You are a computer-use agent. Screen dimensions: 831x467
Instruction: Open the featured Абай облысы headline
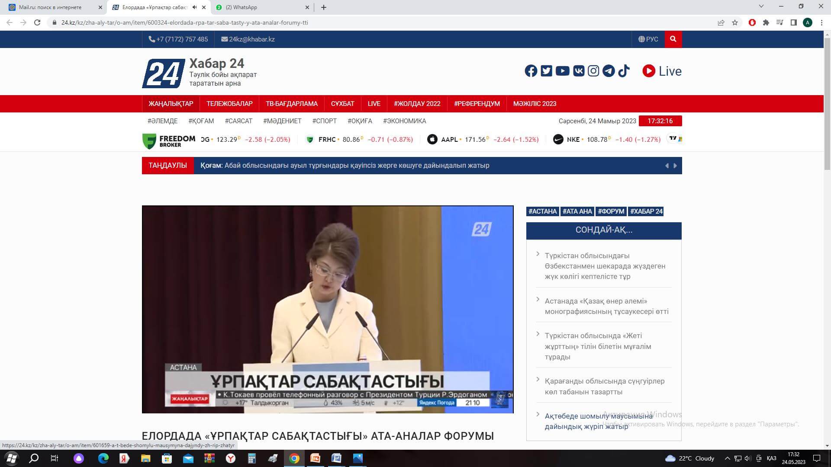coord(345,166)
